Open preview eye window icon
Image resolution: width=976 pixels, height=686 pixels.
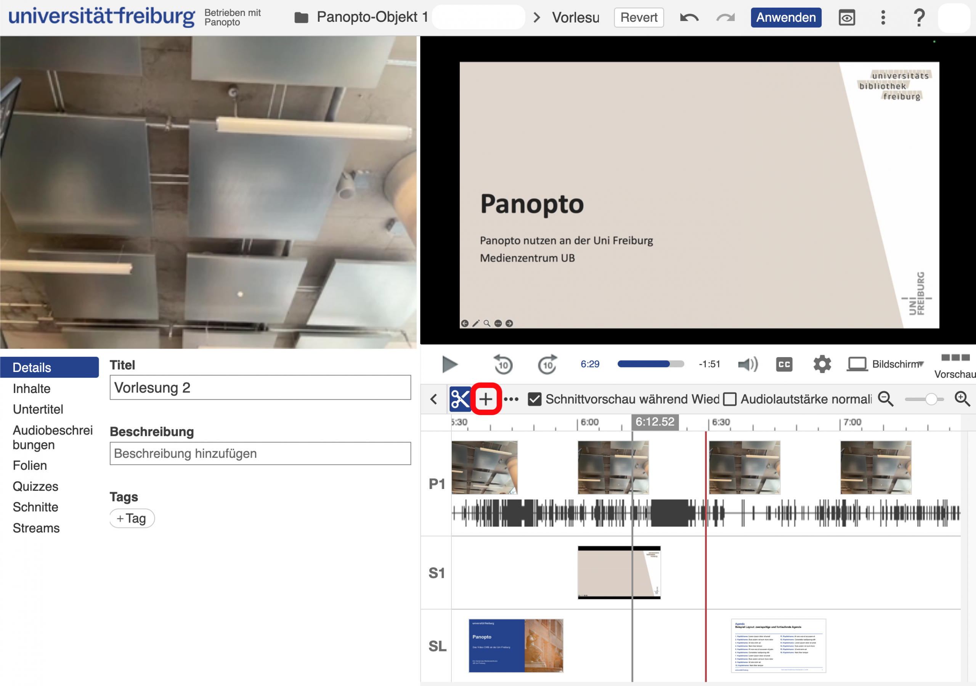[x=847, y=18]
